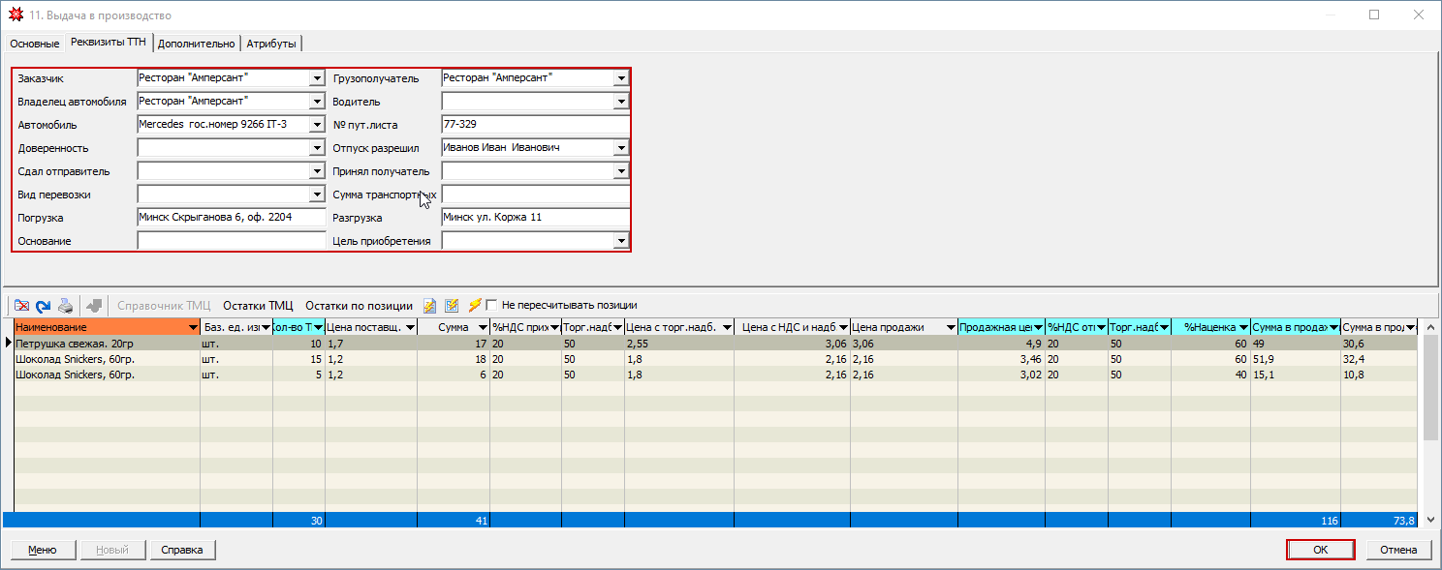Expand the Цель приобретения combo box

(x=621, y=241)
